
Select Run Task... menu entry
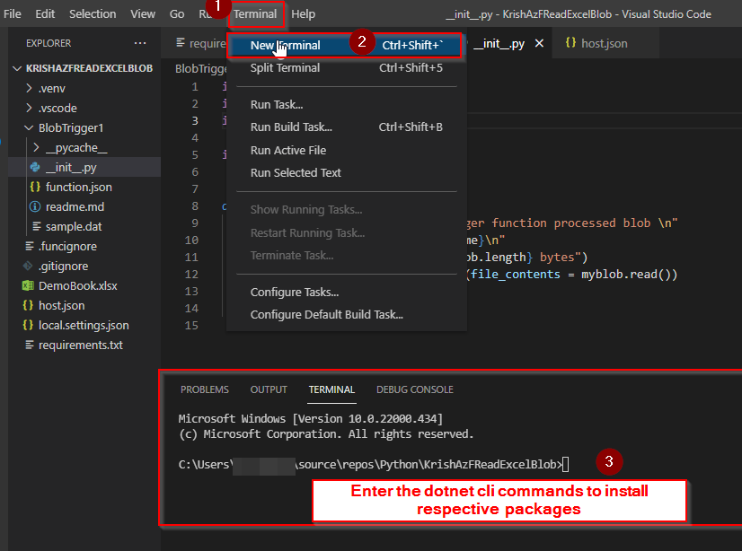(347, 104)
